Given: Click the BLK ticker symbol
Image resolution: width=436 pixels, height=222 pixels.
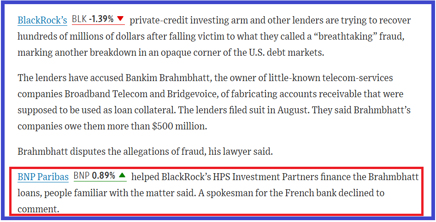Looking at the screenshot, I should tap(79, 20).
